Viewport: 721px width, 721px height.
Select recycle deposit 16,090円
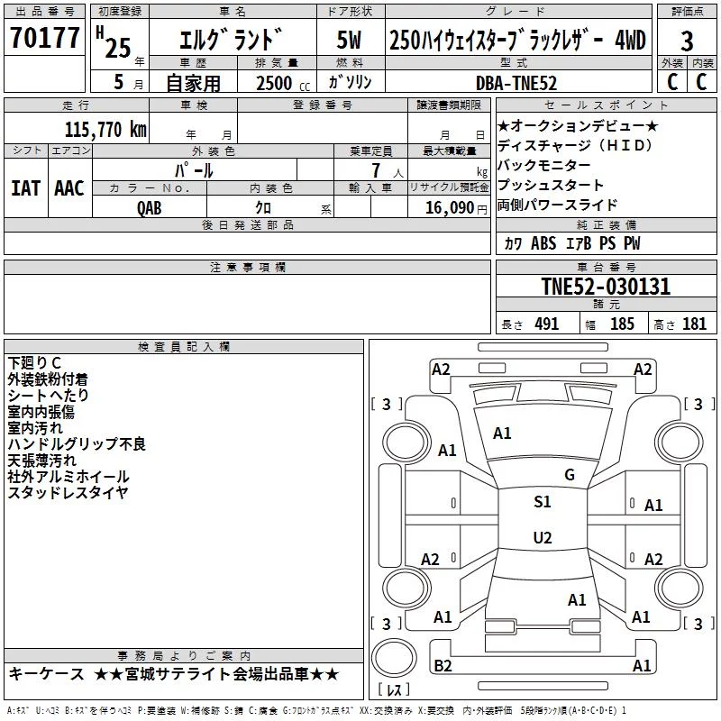(456, 208)
